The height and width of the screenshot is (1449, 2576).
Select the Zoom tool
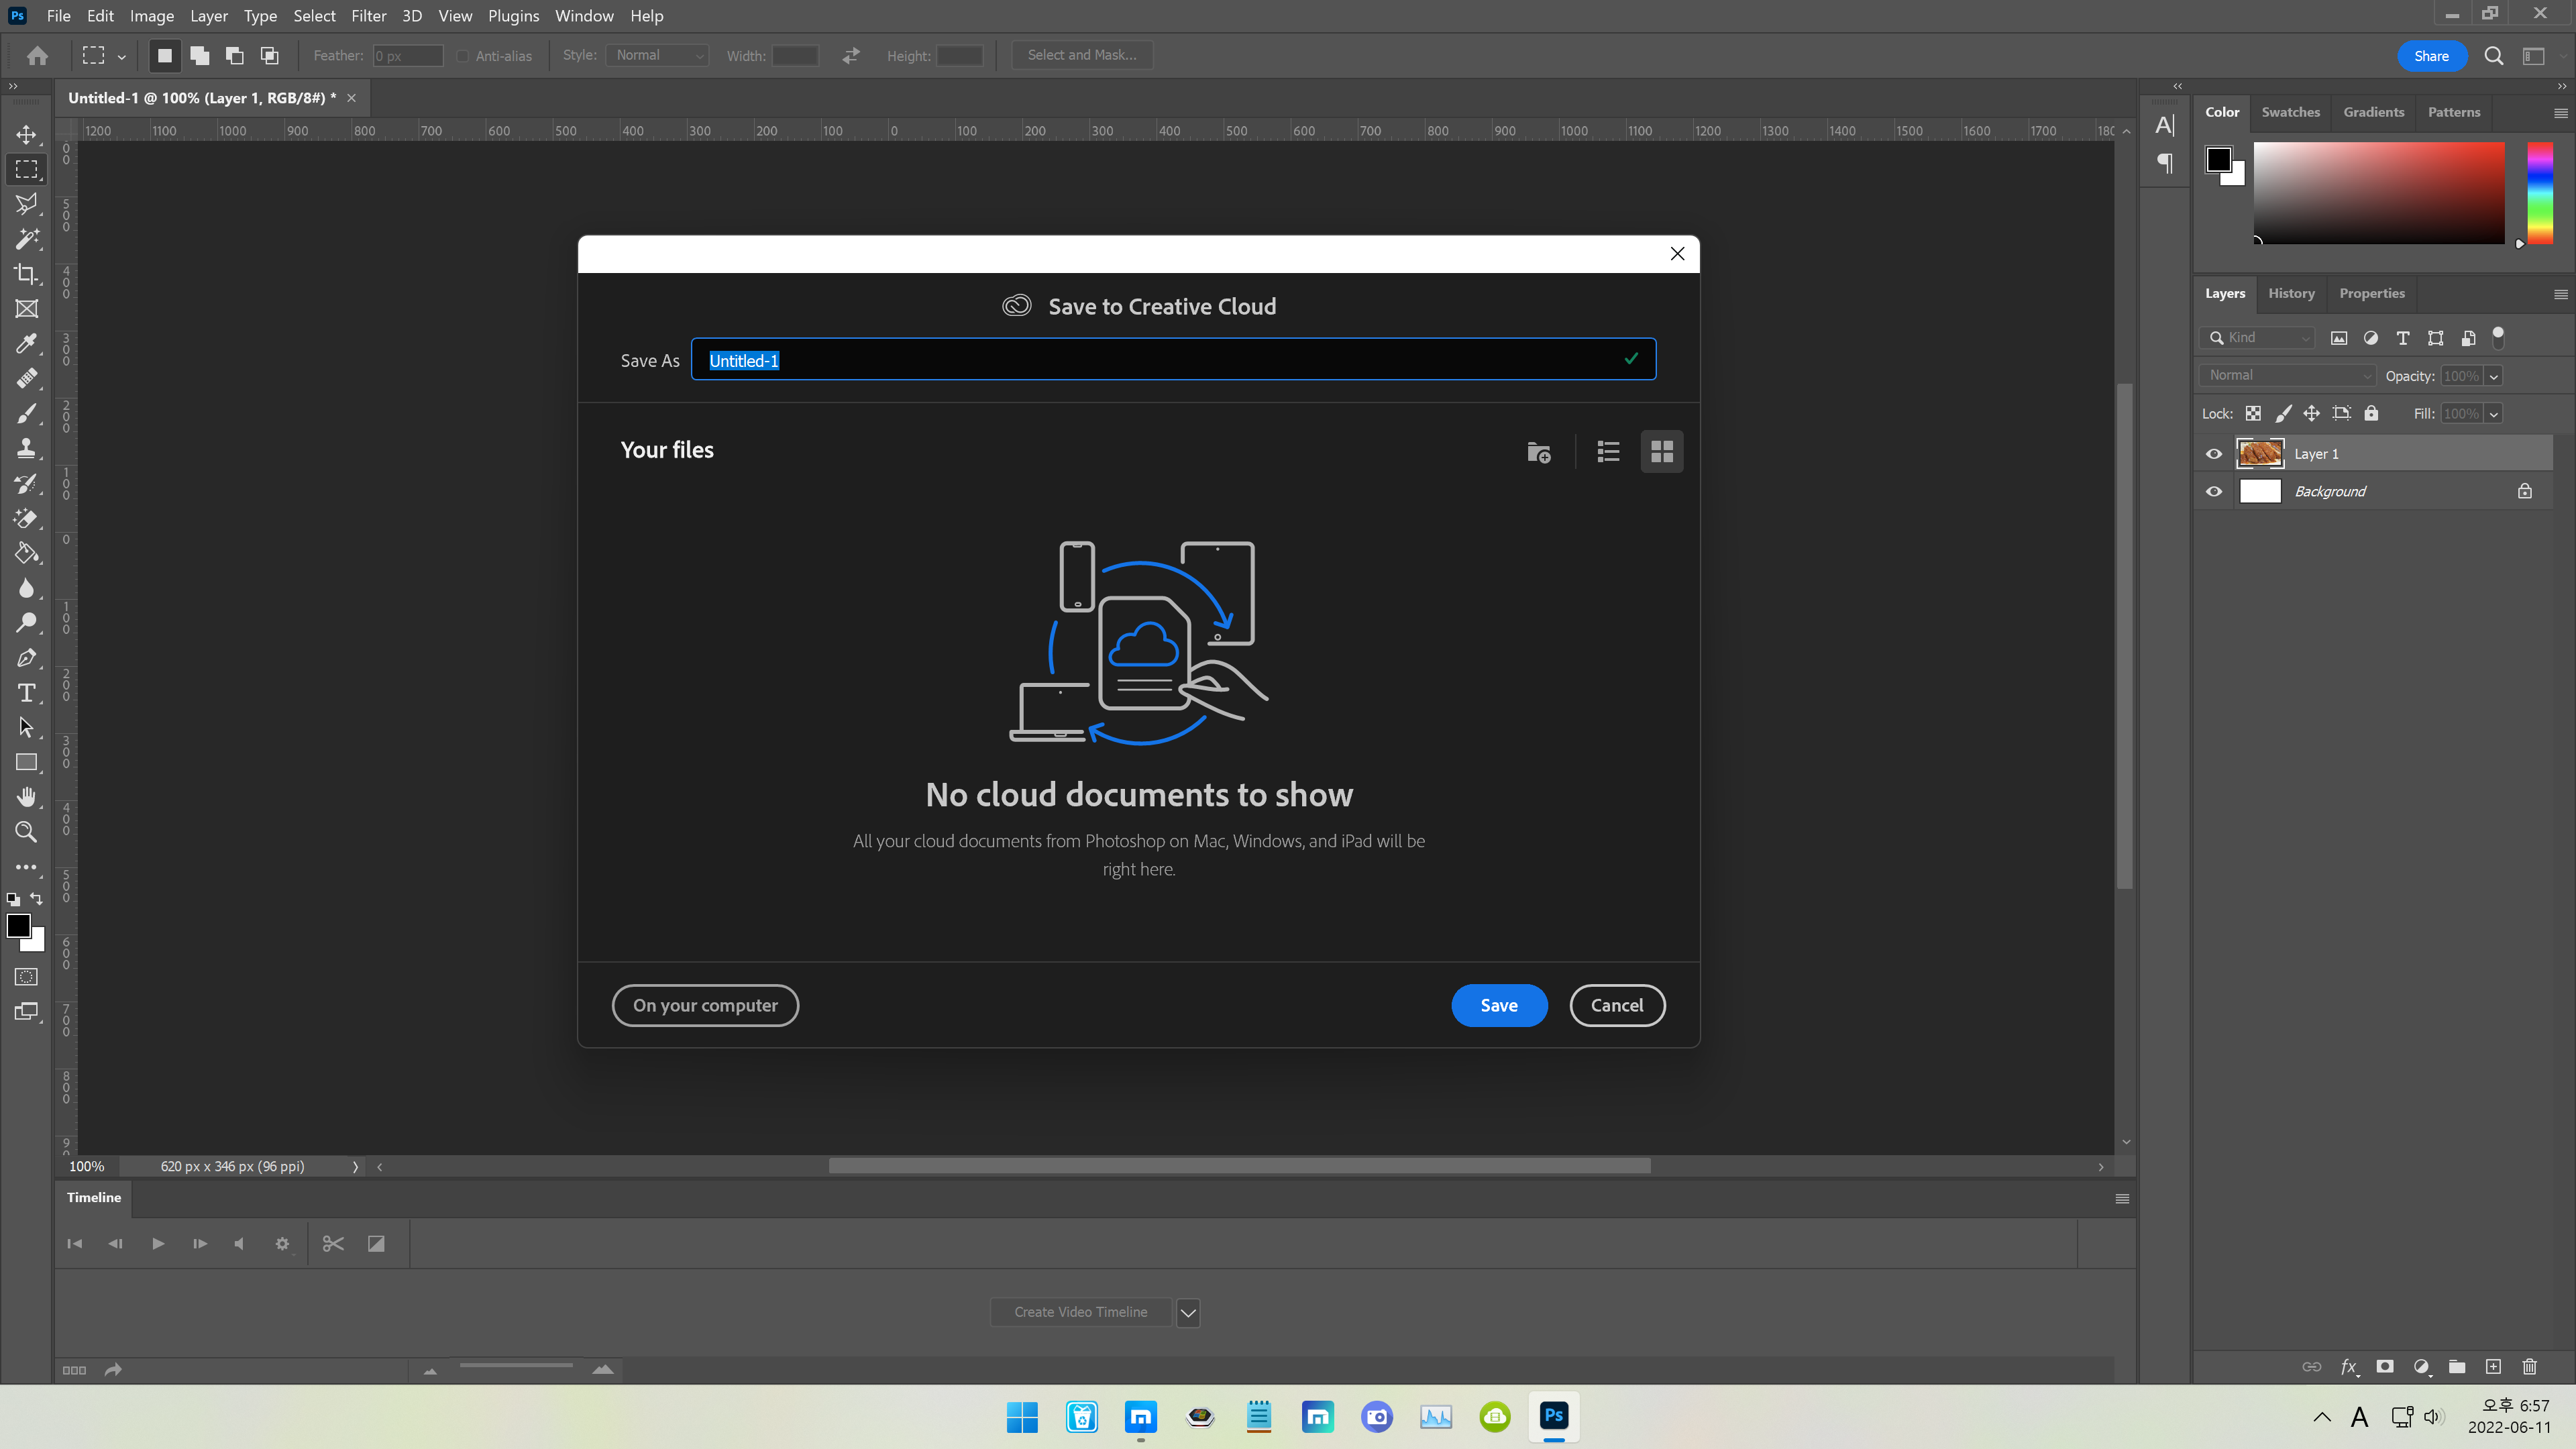point(27,832)
